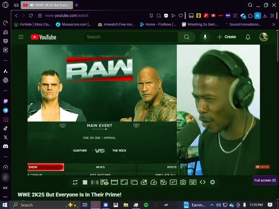Open browser downloads arrow icon
Viewport: 279px width, 209px height.
[x=265, y=16]
